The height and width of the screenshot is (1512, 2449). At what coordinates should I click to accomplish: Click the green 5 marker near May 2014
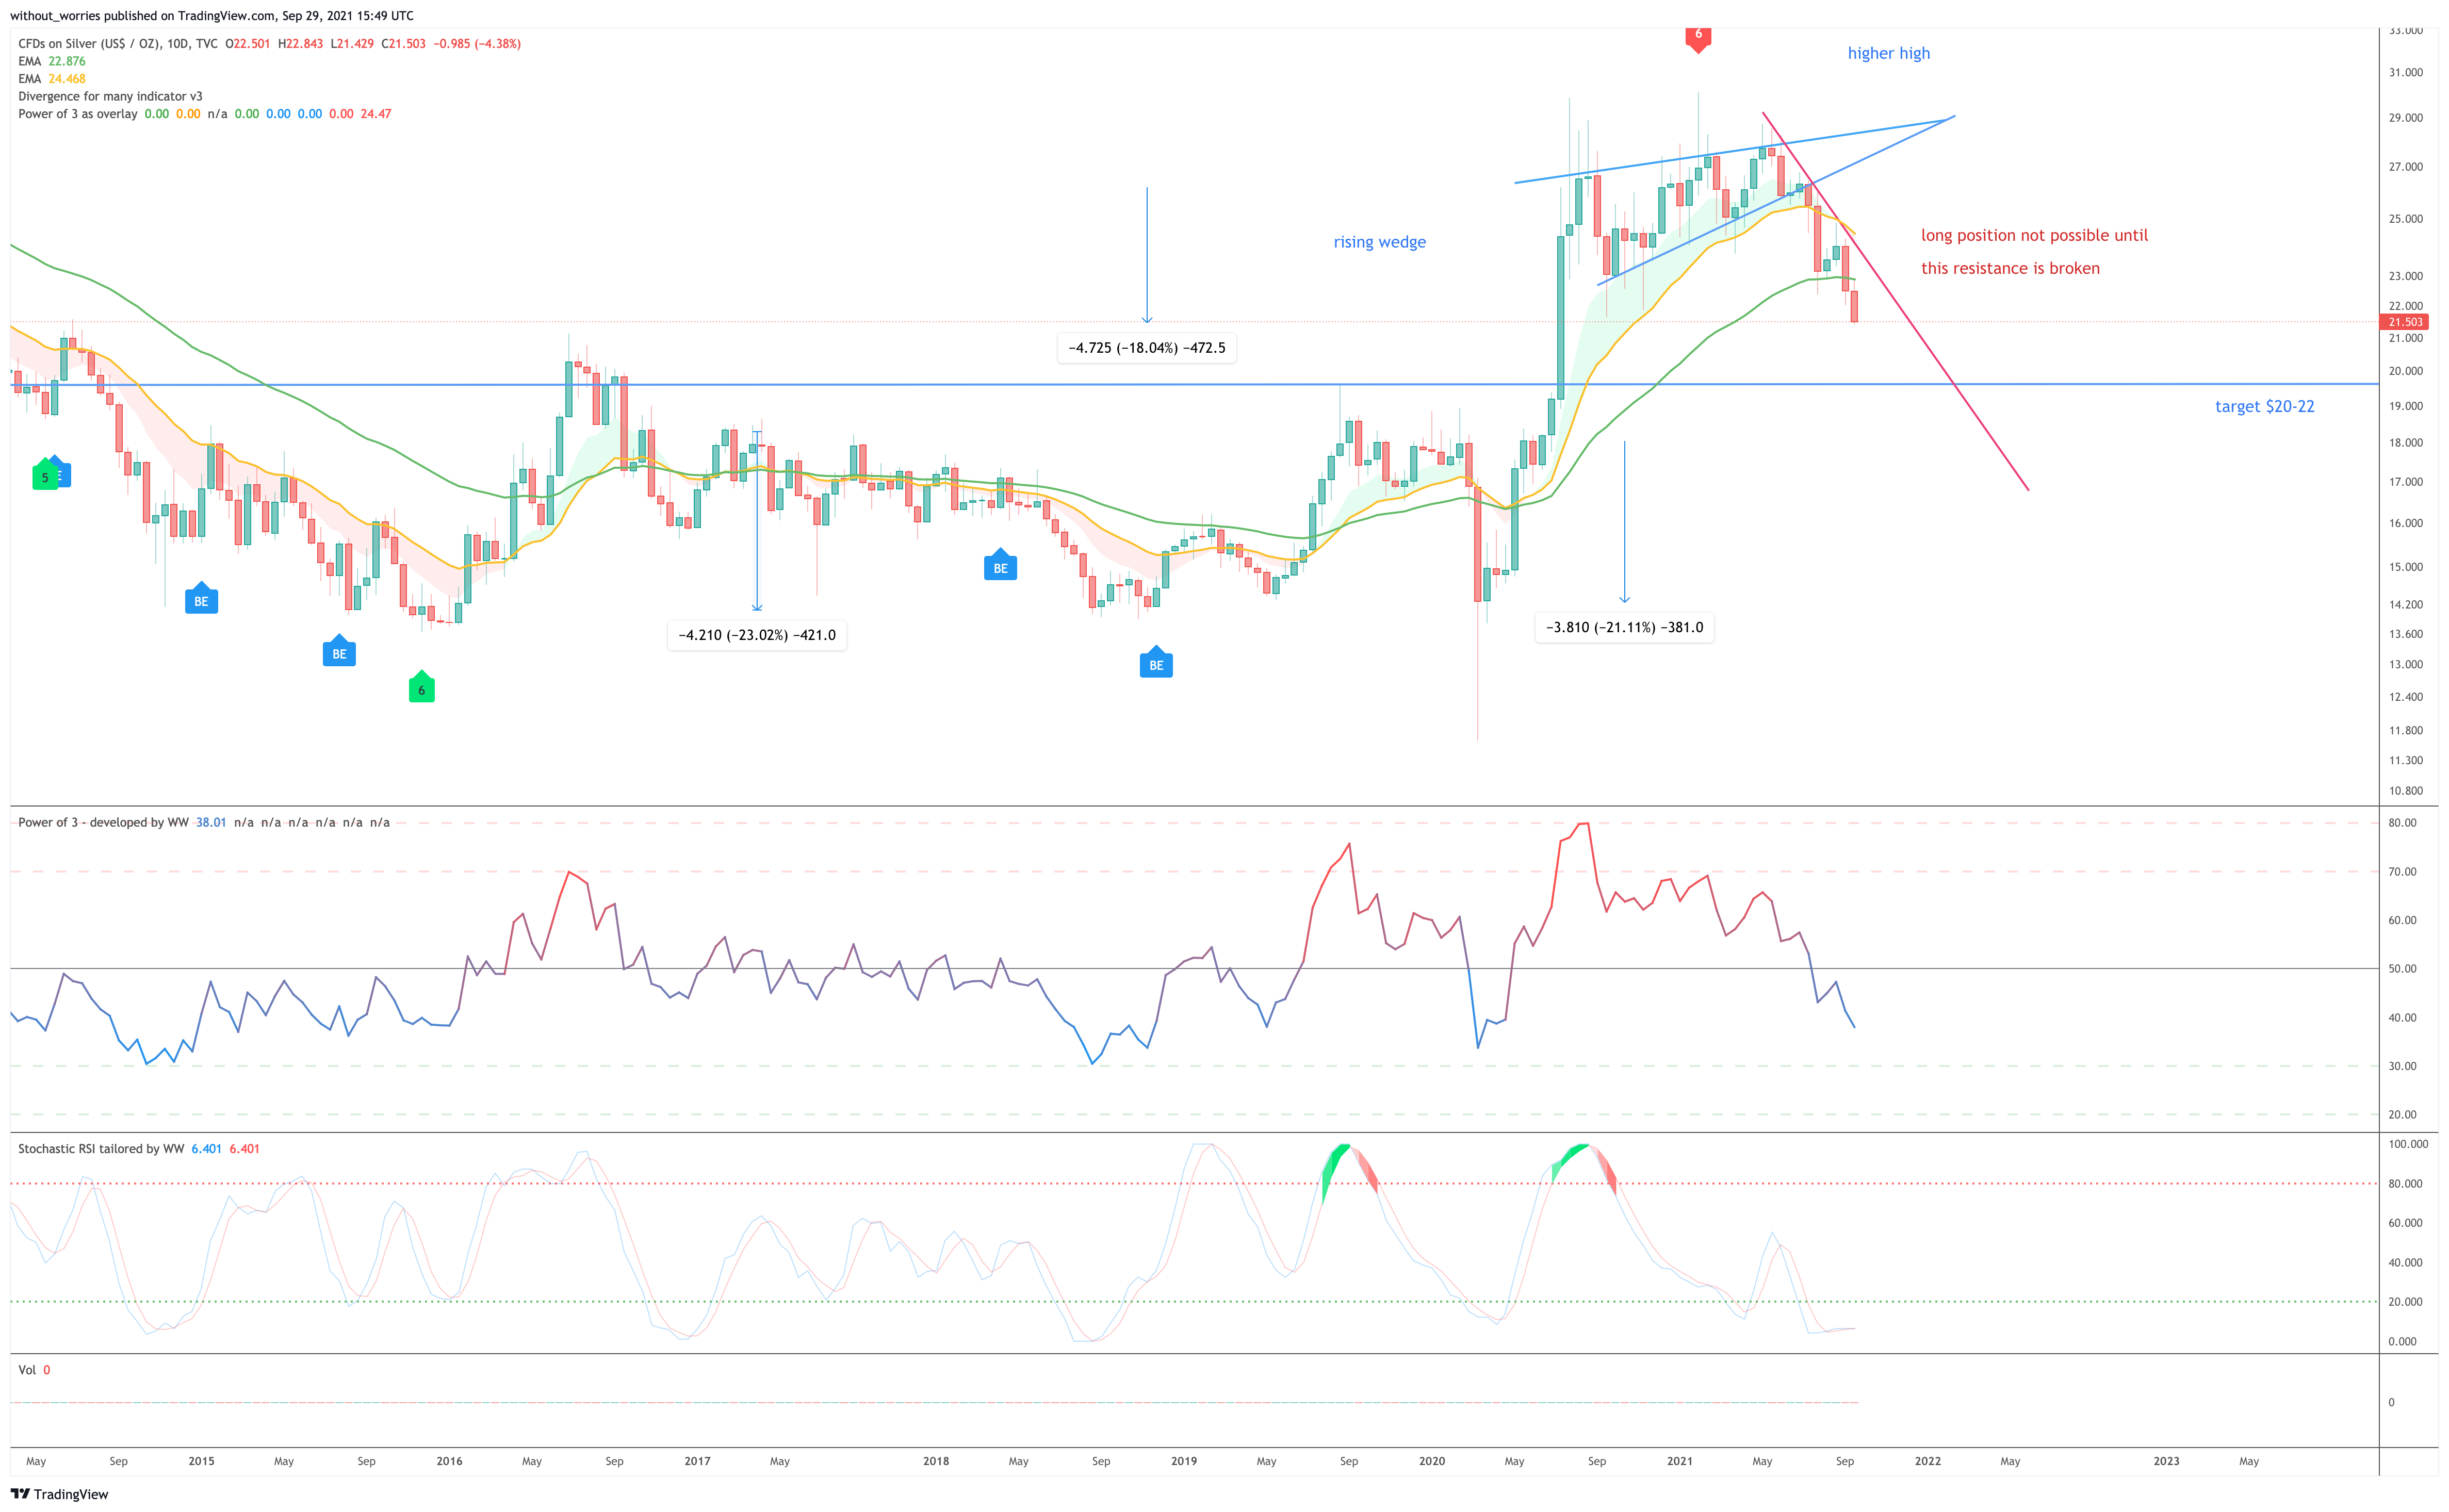pyautogui.click(x=44, y=476)
